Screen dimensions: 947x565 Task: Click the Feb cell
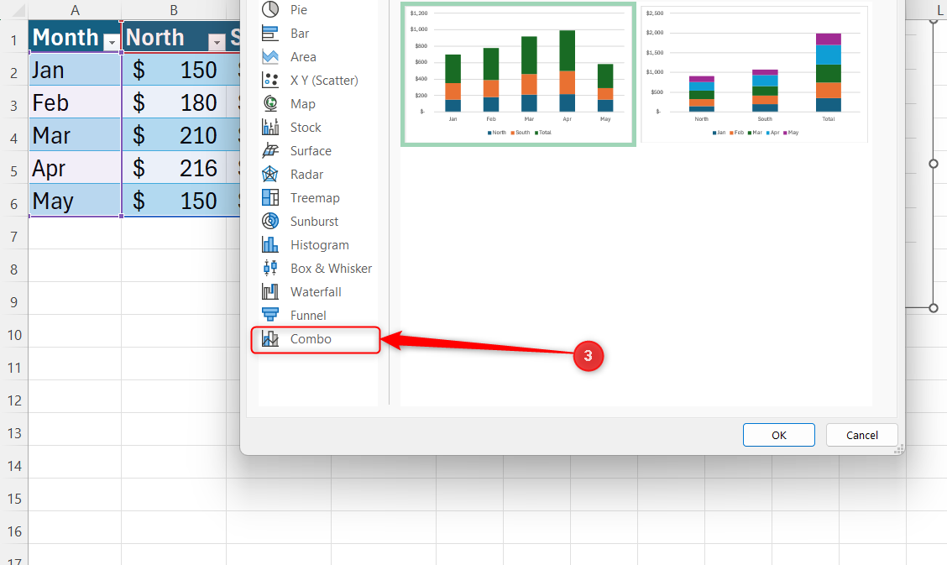coord(75,102)
